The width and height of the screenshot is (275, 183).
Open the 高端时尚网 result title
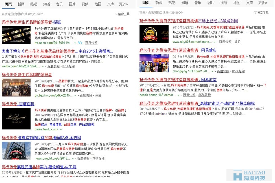click(197, 103)
